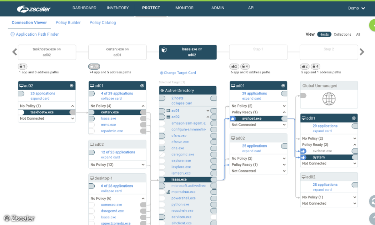Click thumbs-up icon beside svchost.exe under Policy Ready (2)
375x225 pixels.
(303, 151)
